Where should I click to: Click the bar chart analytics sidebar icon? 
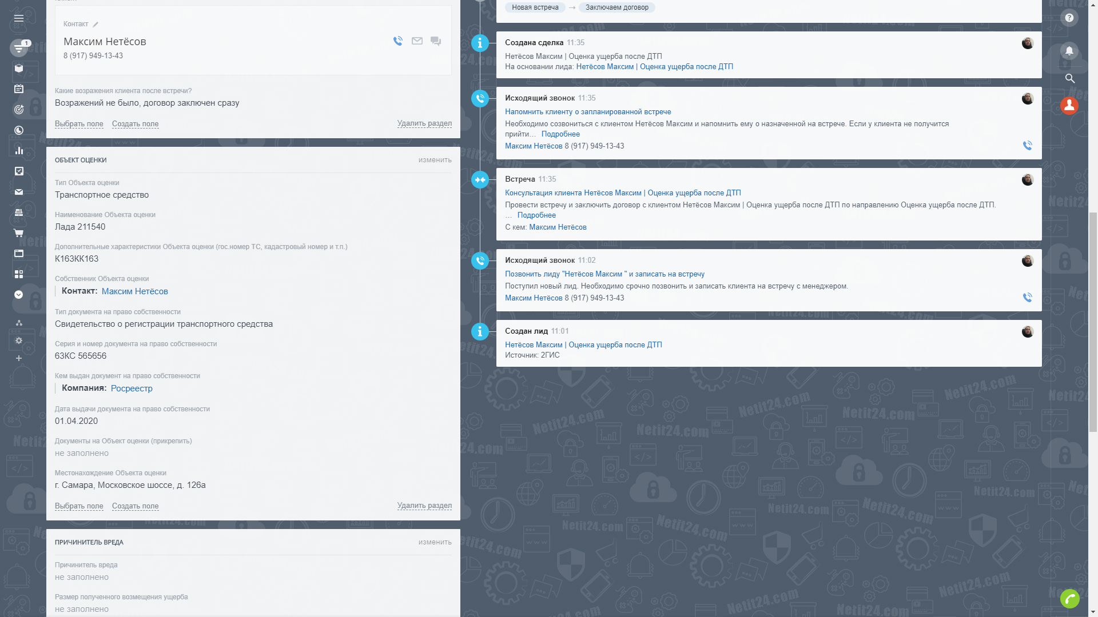(19, 151)
